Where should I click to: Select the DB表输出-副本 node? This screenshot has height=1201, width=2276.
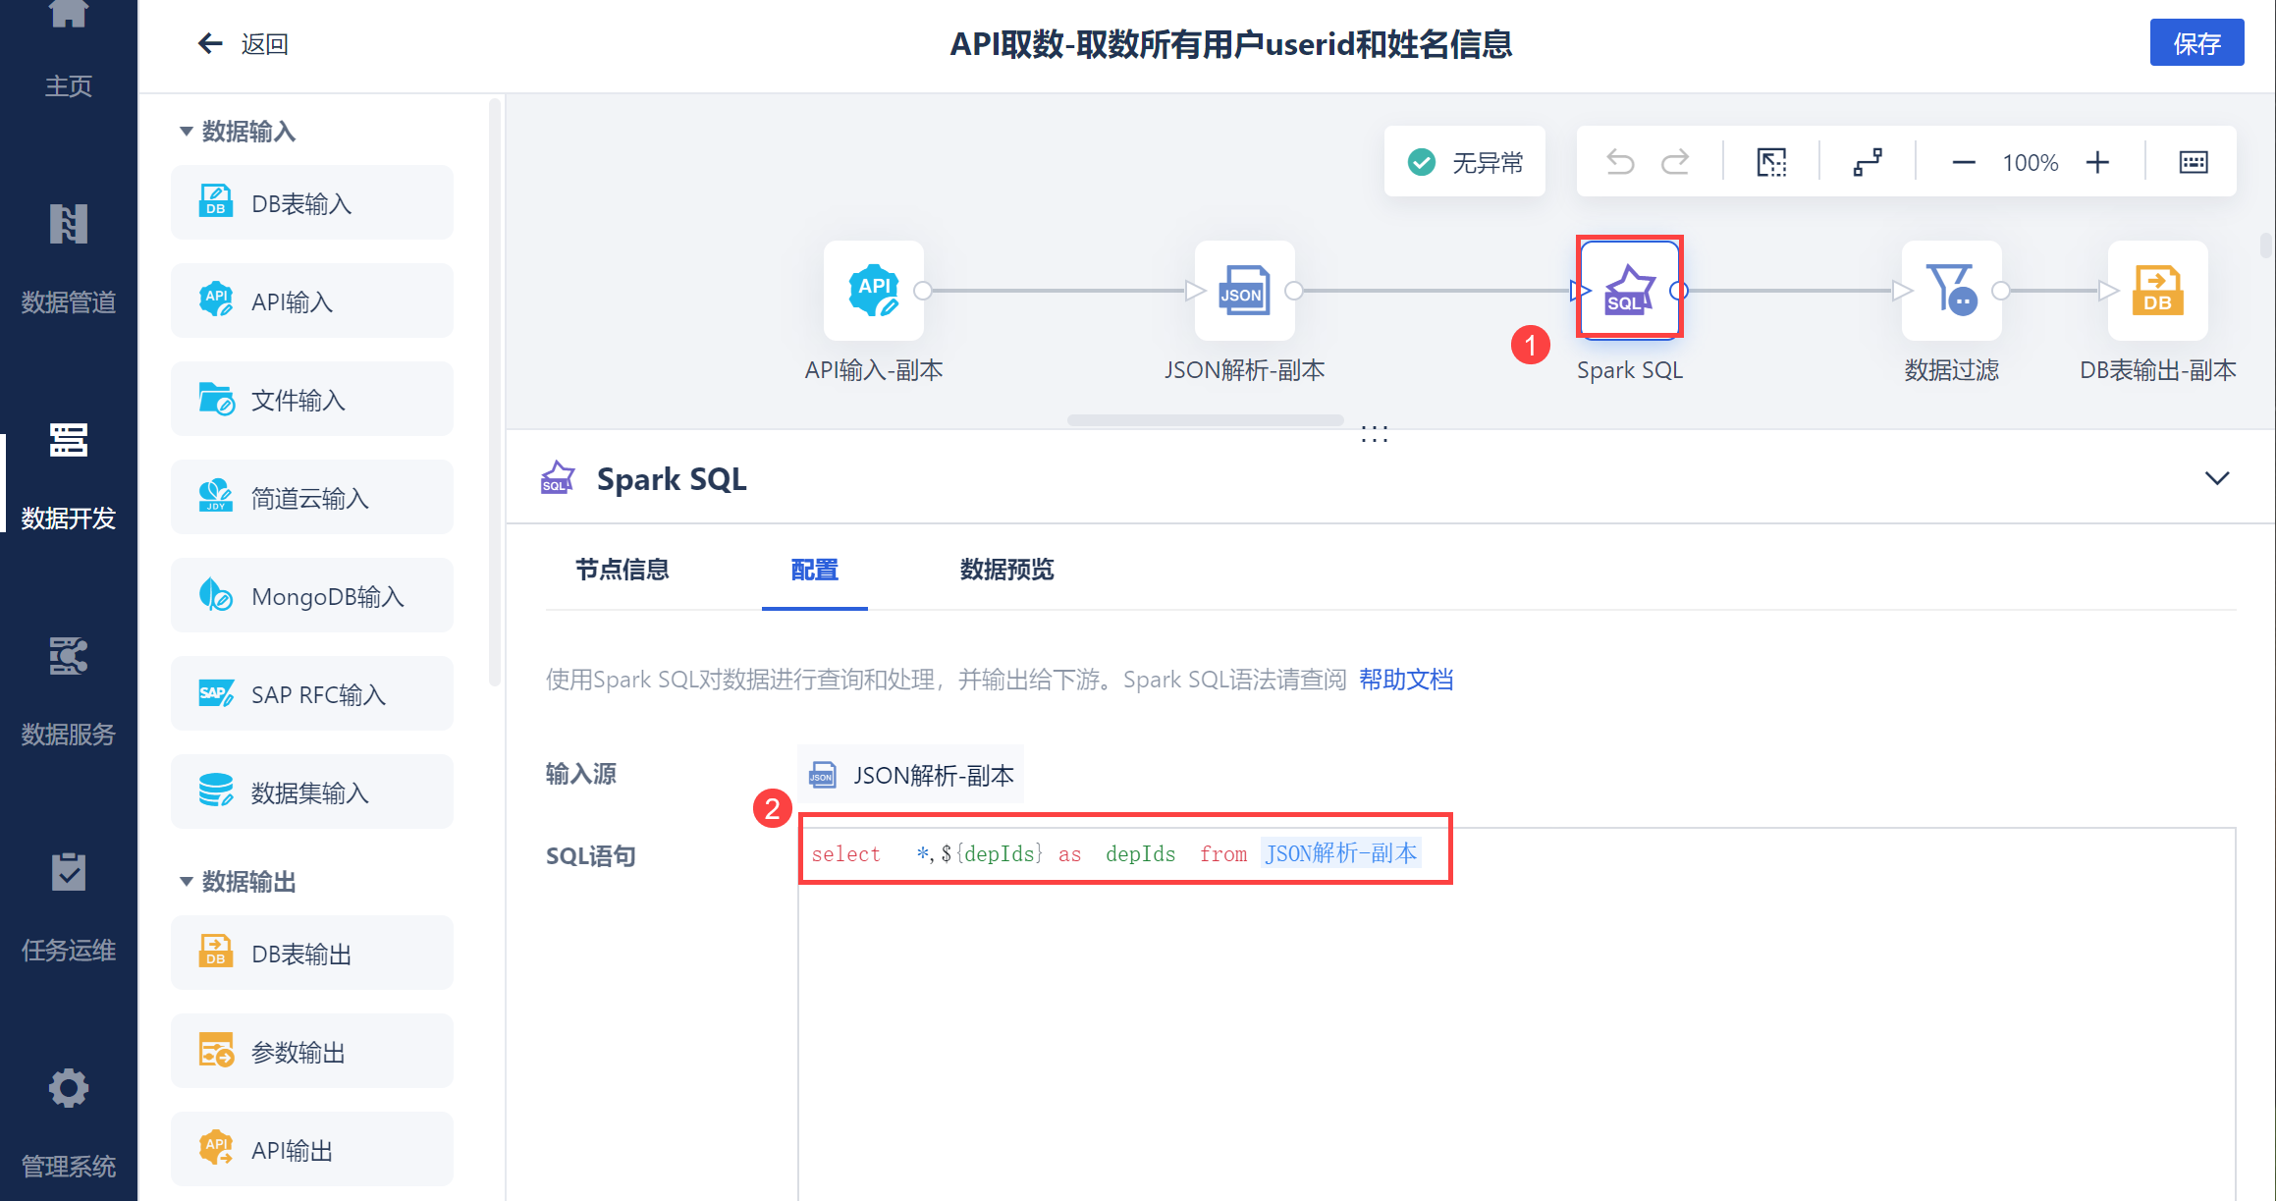point(2156,291)
